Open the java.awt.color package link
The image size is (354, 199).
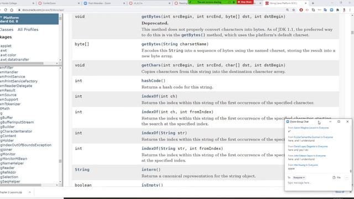point(8,55)
